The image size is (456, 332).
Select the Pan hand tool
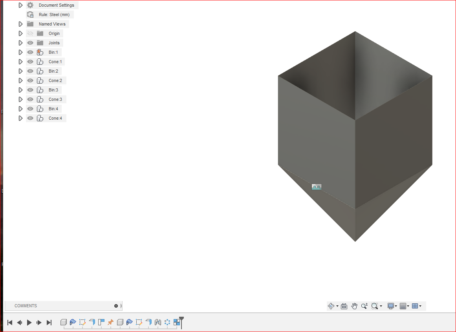pos(354,306)
